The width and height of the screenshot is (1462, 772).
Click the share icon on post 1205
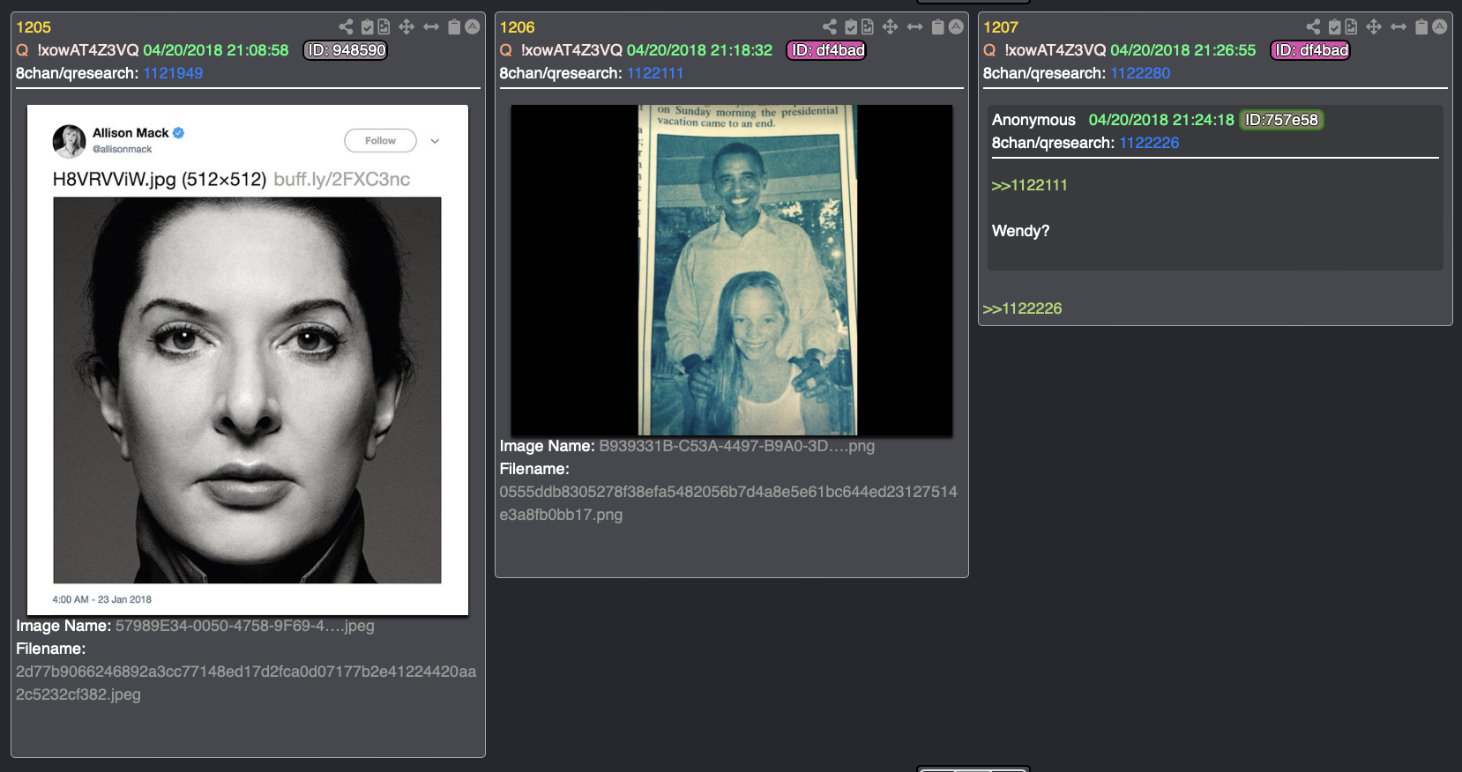pos(346,26)
